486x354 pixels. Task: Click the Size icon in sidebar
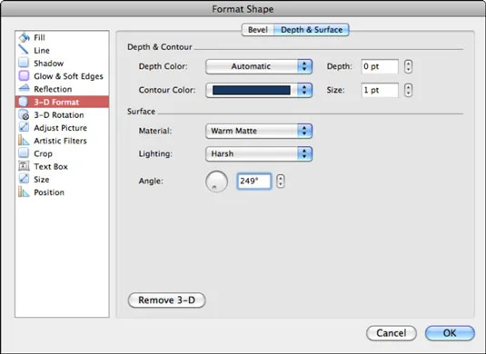coord(24,180)
